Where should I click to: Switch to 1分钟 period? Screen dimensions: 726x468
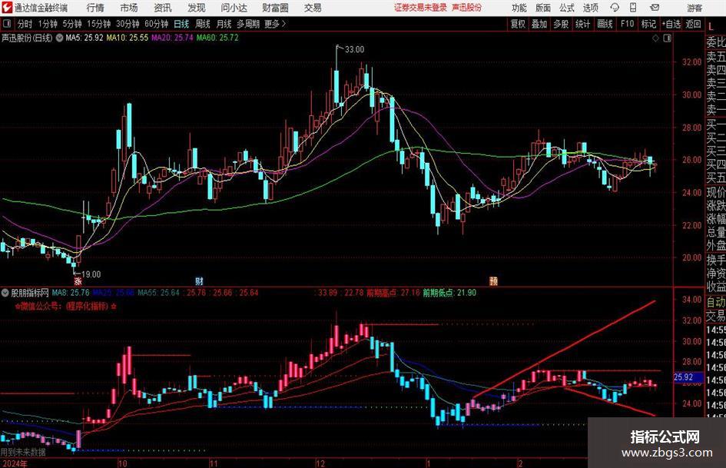click(48, 24)
